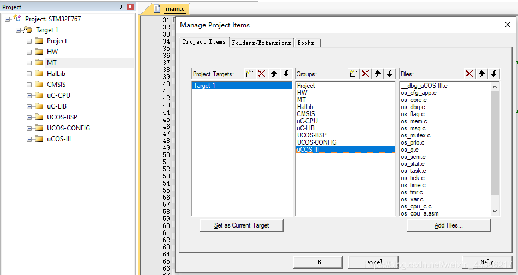Image resolution: width=518 pixels, height=275 pixels.
Task: Close the Manage Project Items dialog
Action: pyautogui.click(x=508, y=25)
